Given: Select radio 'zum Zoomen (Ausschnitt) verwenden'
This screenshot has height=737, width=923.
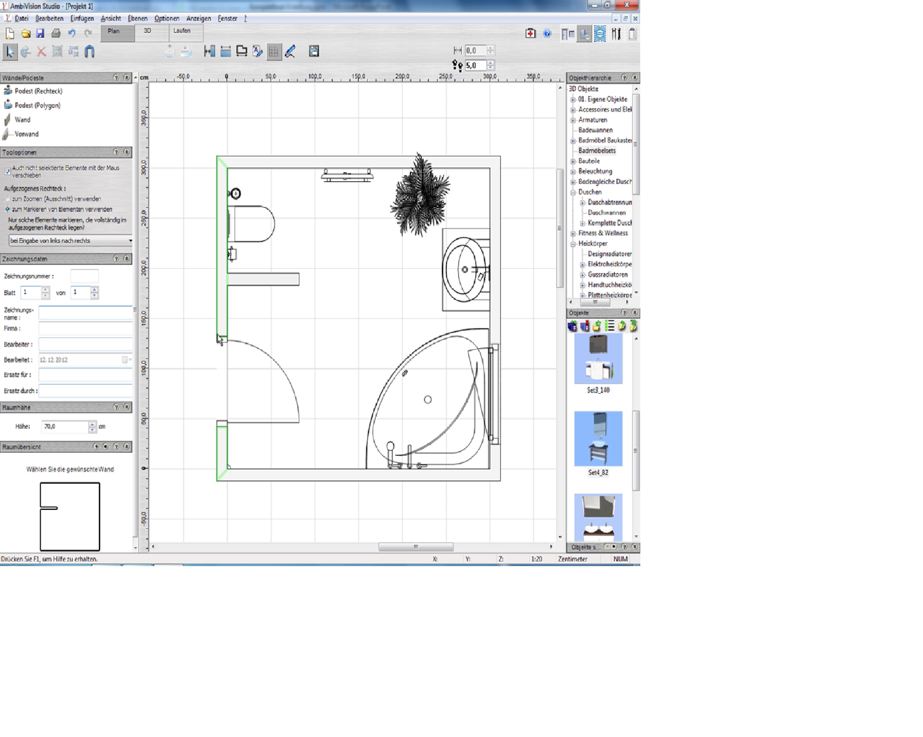Looking at the screenshot, I should (7, 199).
